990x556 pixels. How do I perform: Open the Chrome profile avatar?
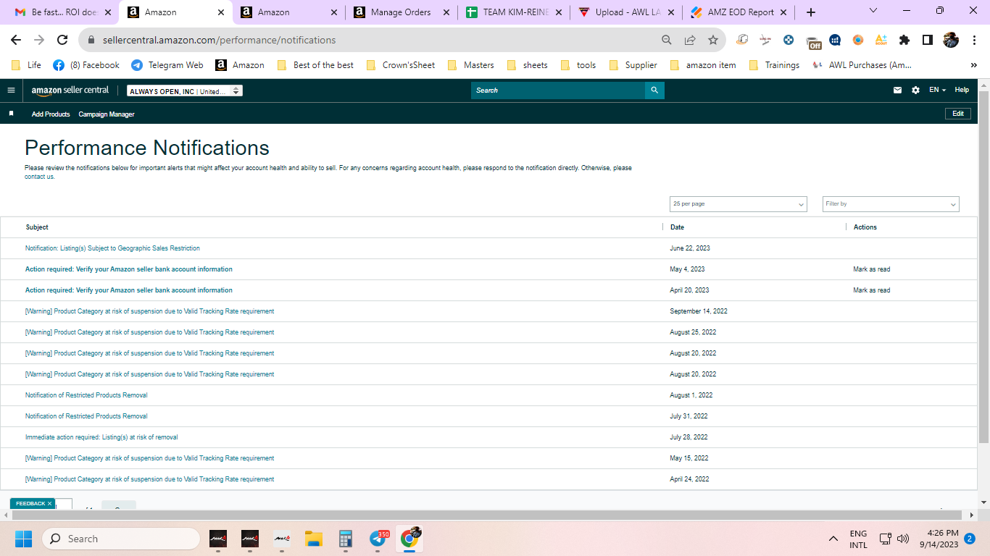pyautogui.click(x=951, y=40)
